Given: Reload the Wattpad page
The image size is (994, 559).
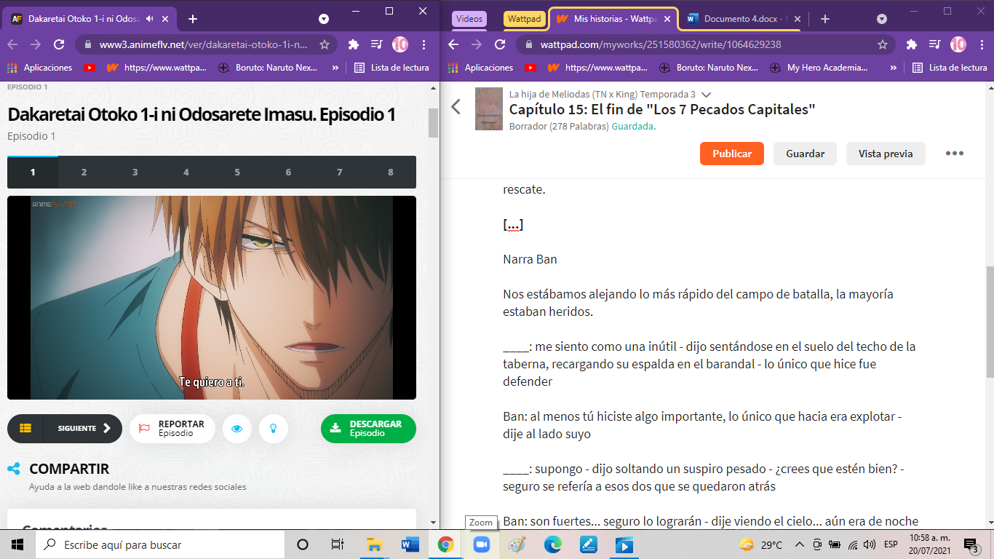Looking at the screenshot, I should (x=500, y=44).
